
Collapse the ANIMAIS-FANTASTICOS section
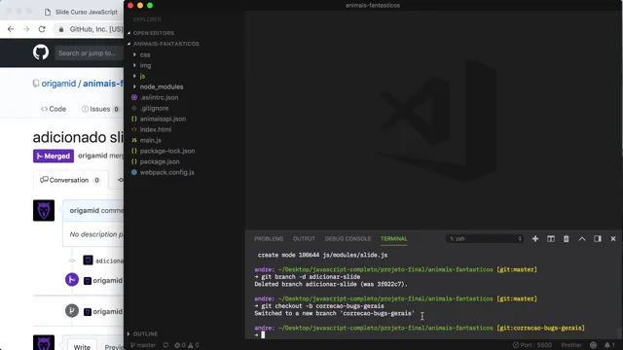click(x=165, y=44)
